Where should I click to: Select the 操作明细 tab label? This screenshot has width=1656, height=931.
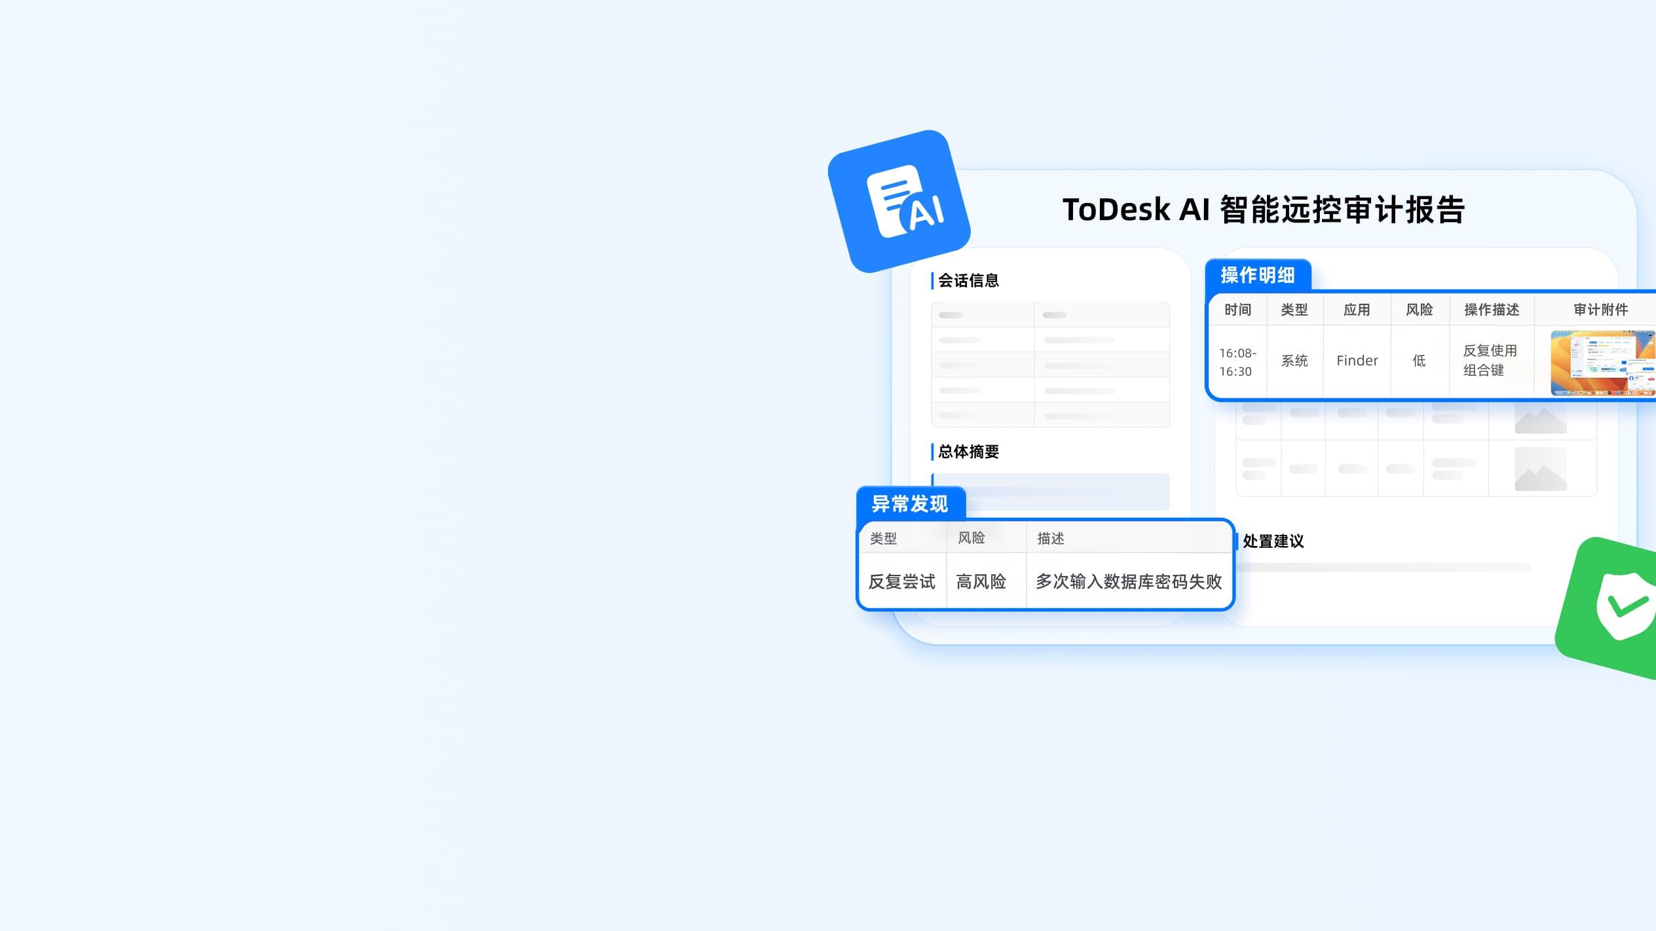coord(1257,275)
